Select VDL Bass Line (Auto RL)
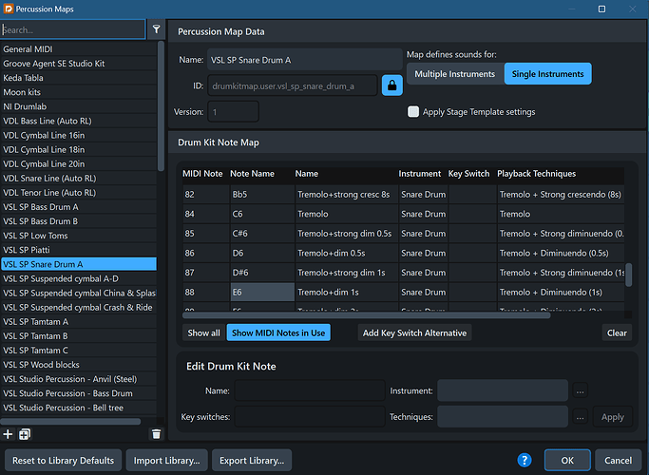 pyautogui.click(x=79, y=121)
